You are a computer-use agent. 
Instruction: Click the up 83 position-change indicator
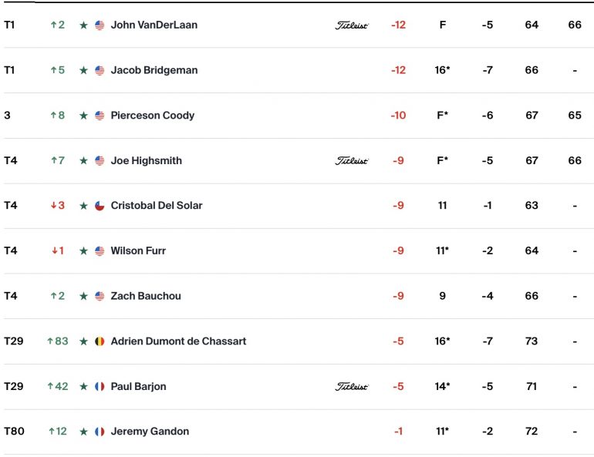pos(58,341)
